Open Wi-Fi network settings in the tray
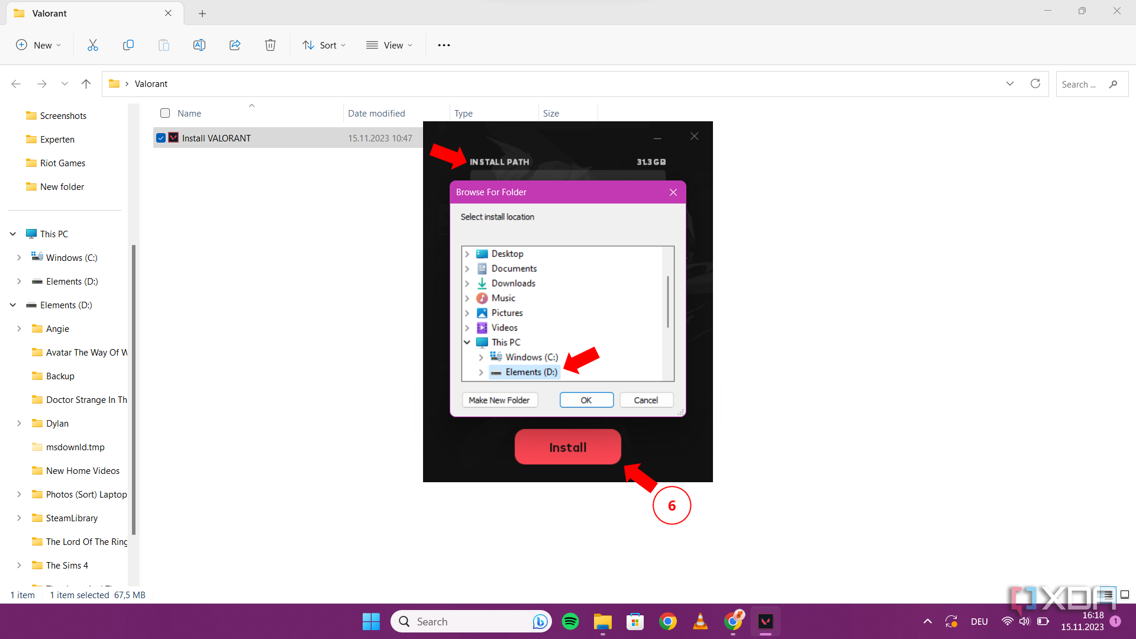This screenshot has width=1136, height=639. click(1007, 621)
